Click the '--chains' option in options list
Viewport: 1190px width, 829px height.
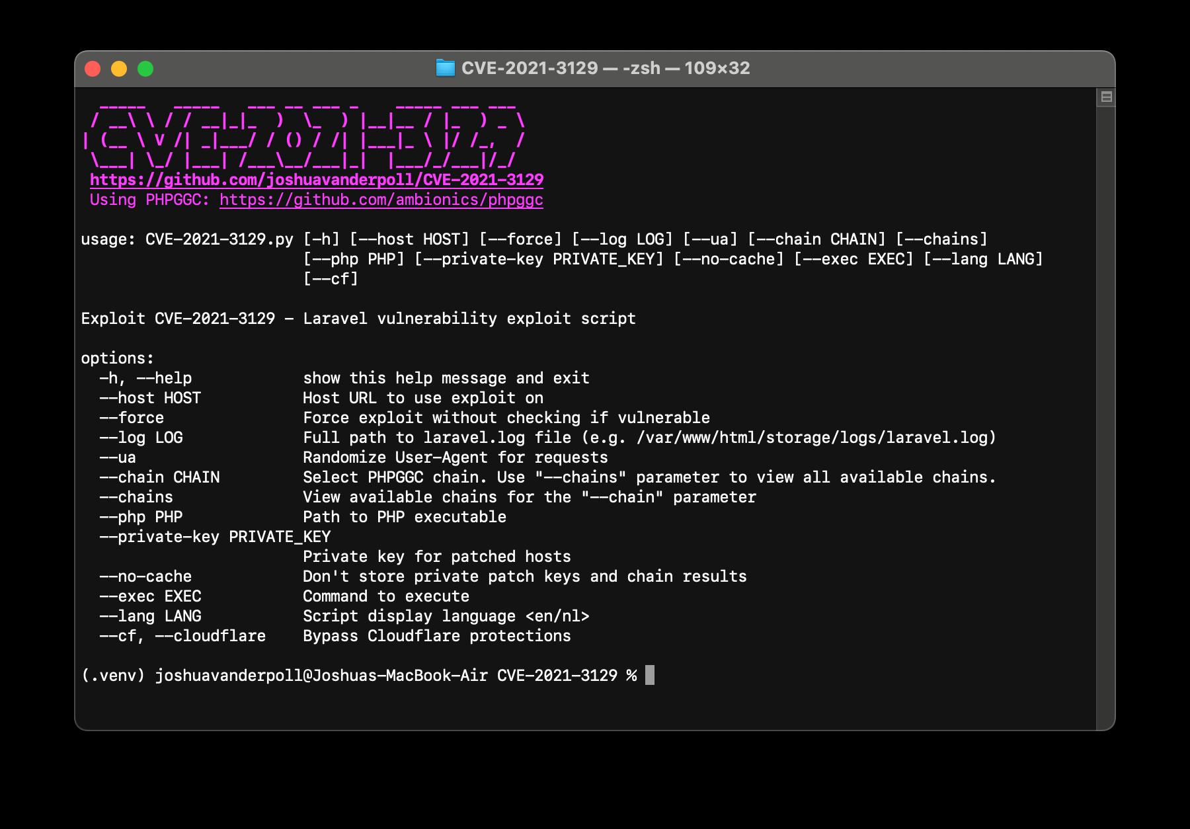tap(136, 497)
